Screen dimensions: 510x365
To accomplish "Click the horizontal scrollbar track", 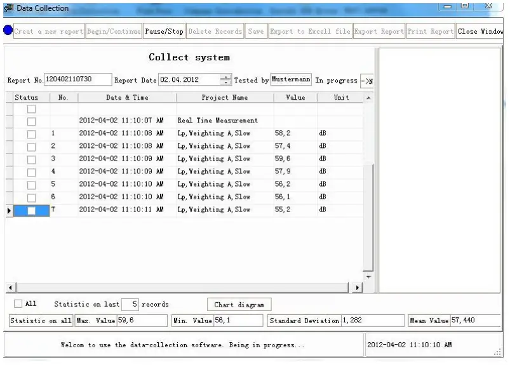I will pos(182,288).
